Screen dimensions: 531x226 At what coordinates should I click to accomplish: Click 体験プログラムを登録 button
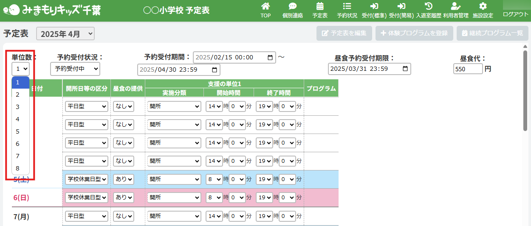414,33
